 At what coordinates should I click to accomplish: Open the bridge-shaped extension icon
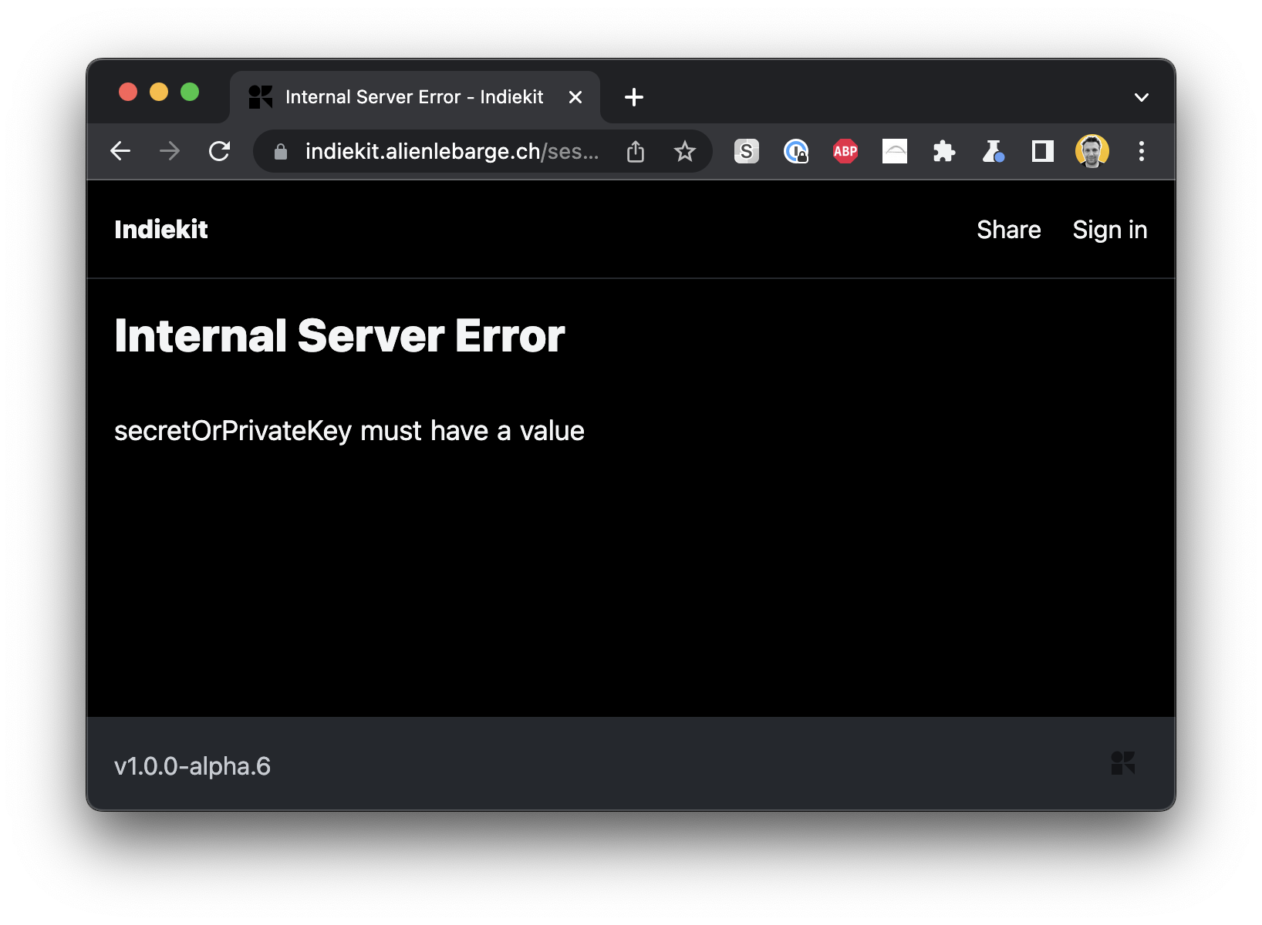click(x=894, y=151)
